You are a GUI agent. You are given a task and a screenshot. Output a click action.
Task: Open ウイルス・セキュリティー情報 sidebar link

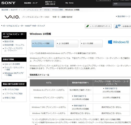click(x=14, y=69)
